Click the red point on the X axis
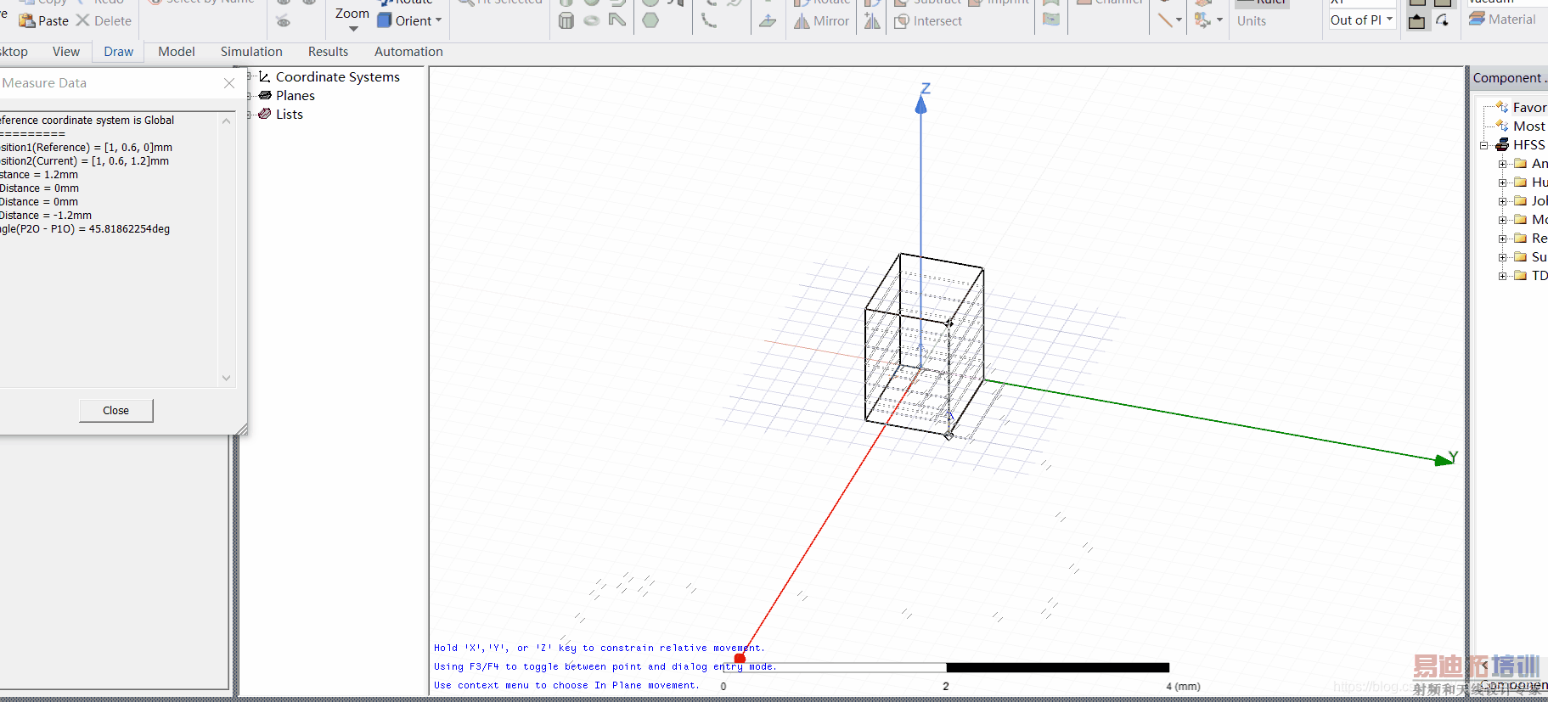 click(x=740, y=659)
